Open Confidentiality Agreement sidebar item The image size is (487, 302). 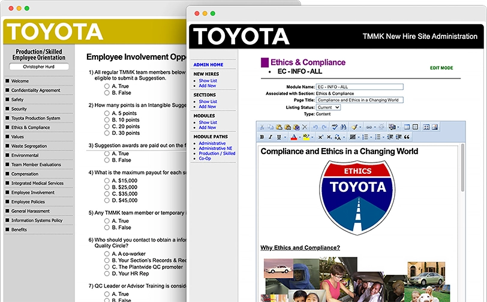pos(36,90)
